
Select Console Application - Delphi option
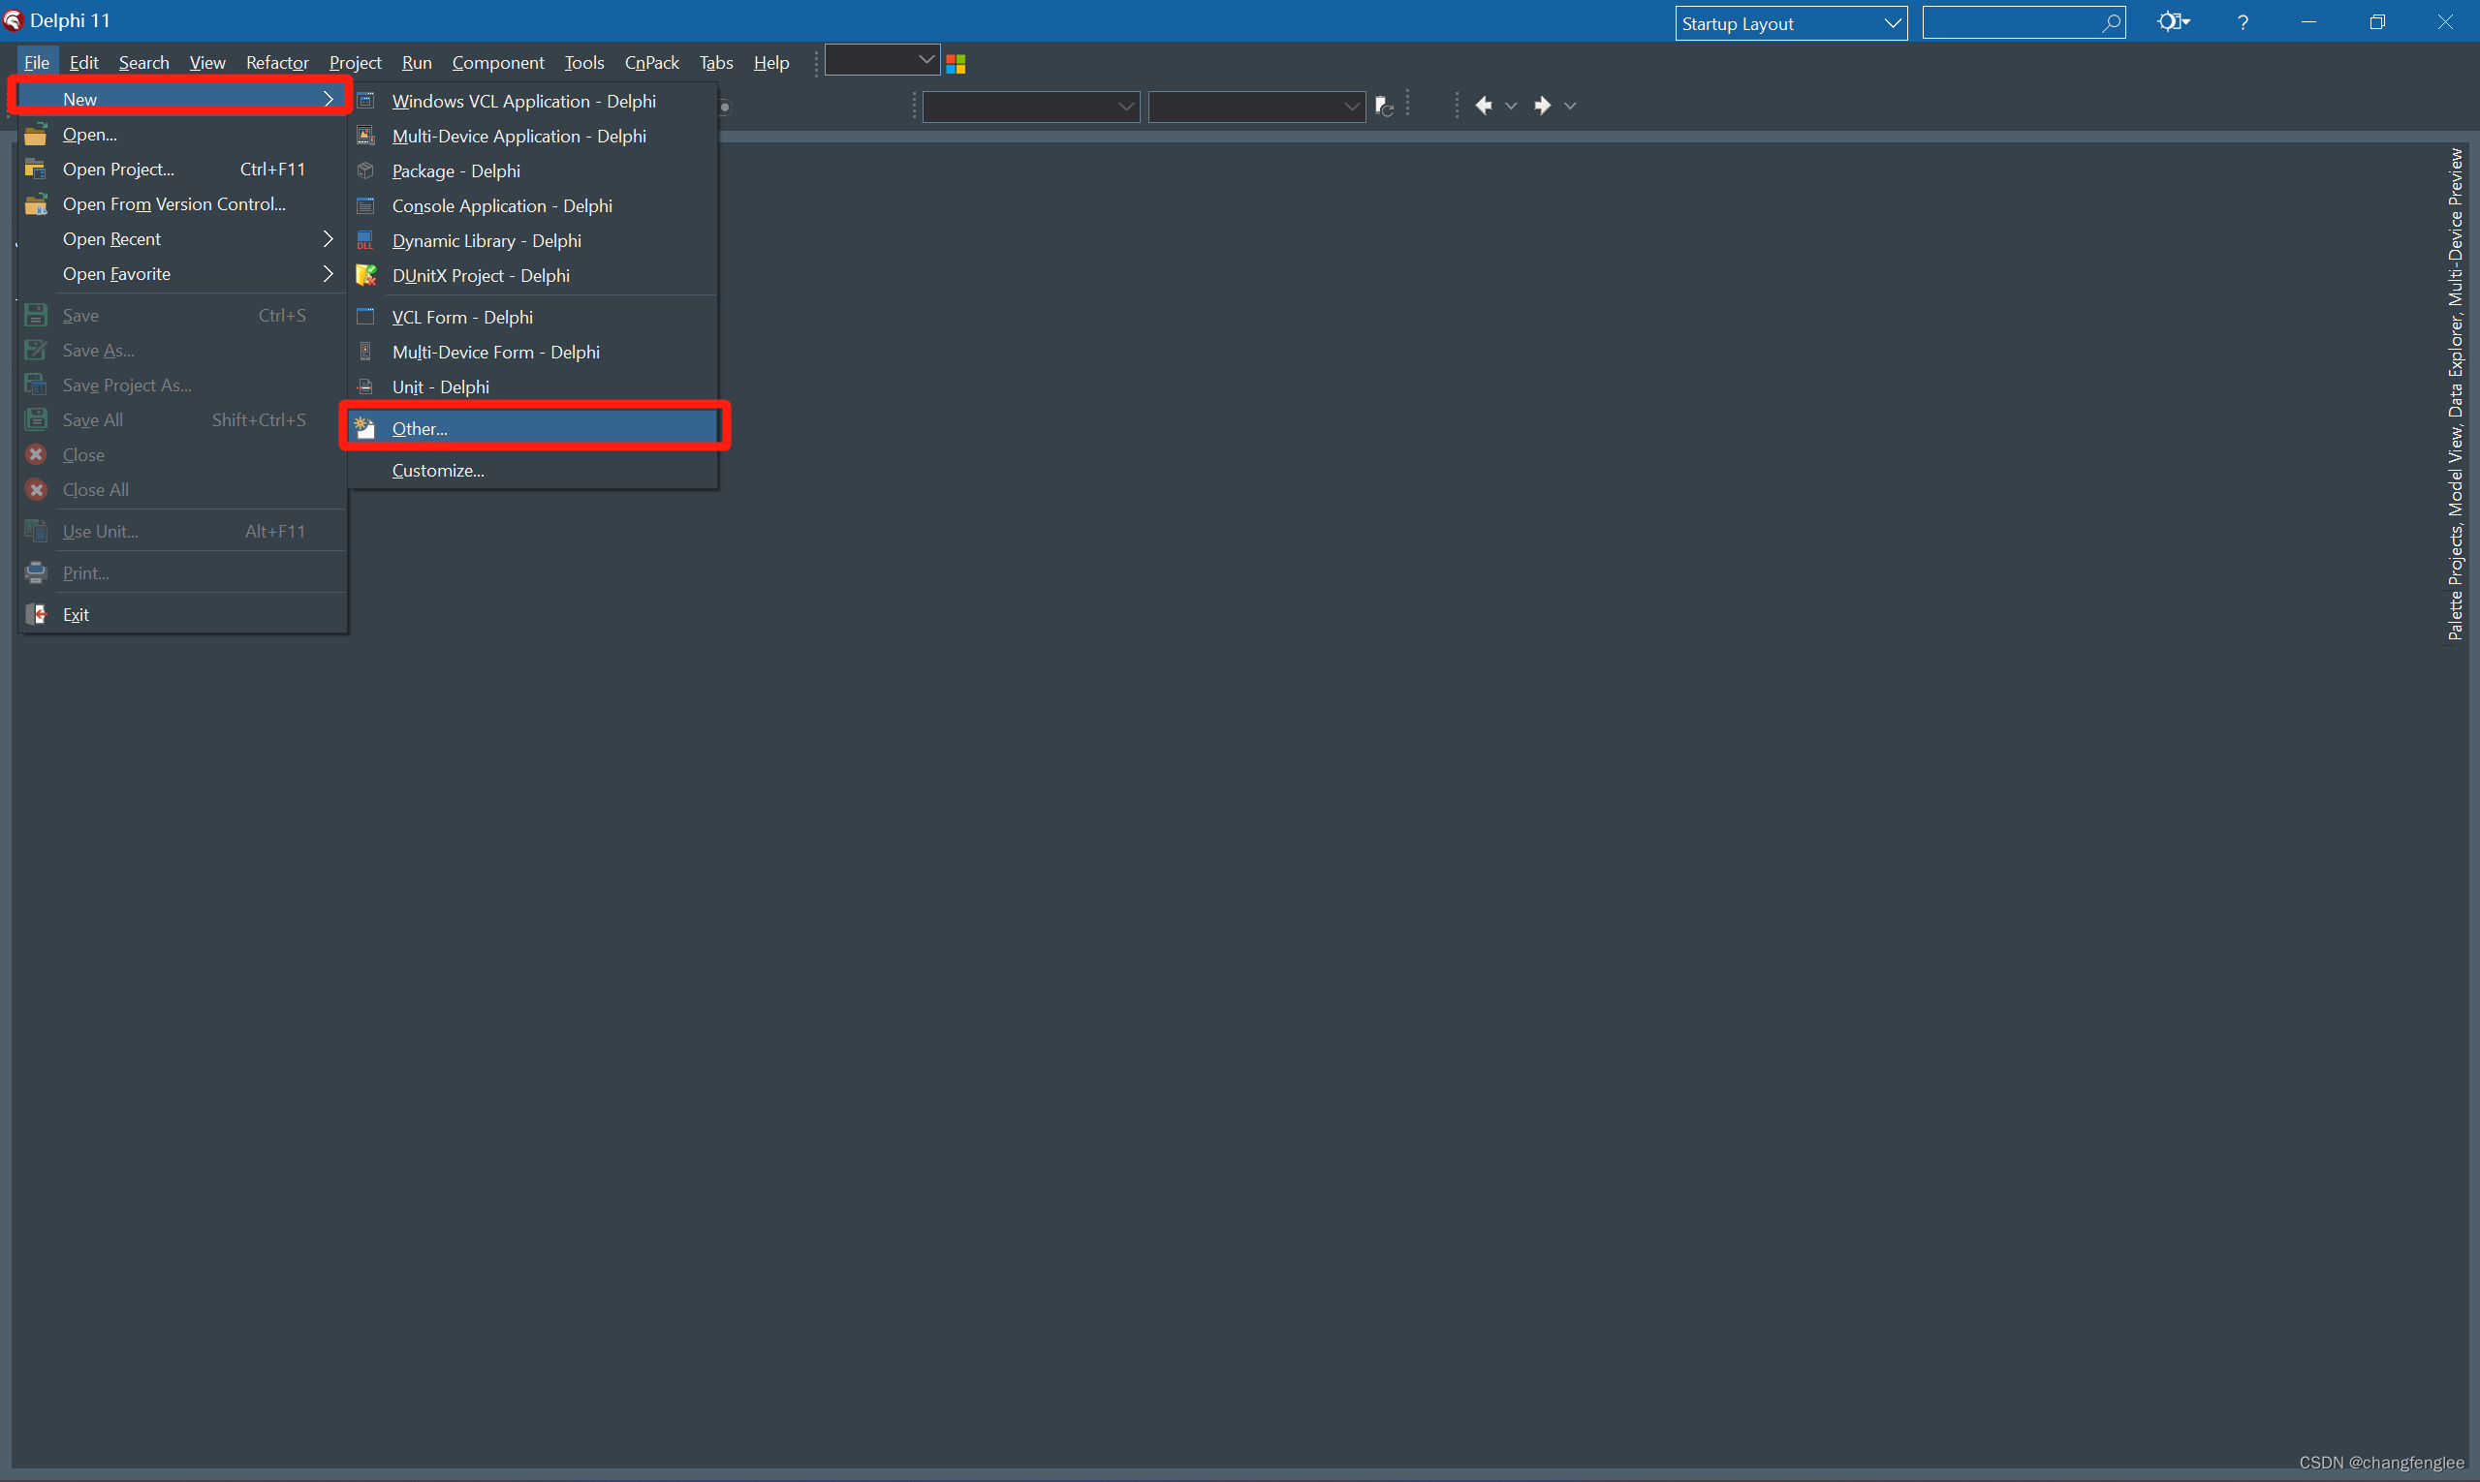coord(503,204)
